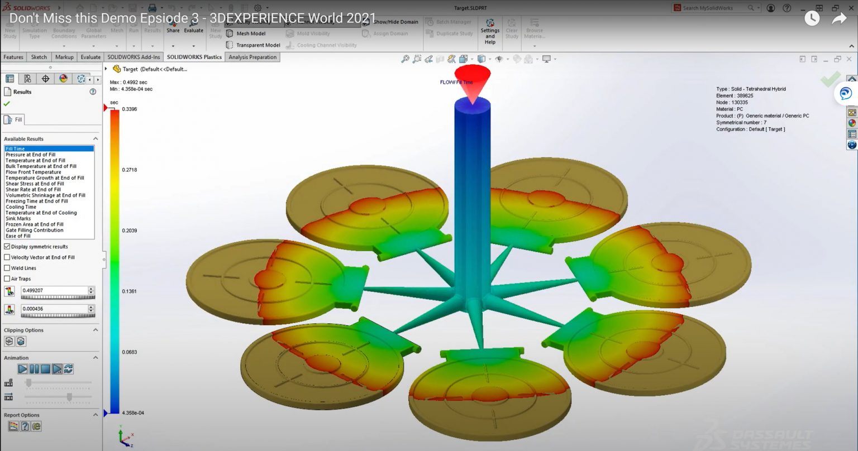Click the Results help question mark icon

pyautogui.click(x=93, y=92)
